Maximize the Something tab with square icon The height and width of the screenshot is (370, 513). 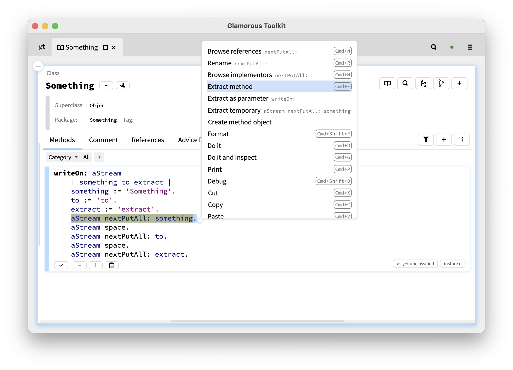[106, 48]
